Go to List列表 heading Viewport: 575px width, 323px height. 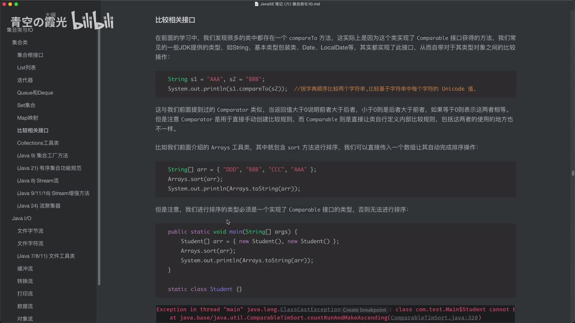(x=27, y=67)
